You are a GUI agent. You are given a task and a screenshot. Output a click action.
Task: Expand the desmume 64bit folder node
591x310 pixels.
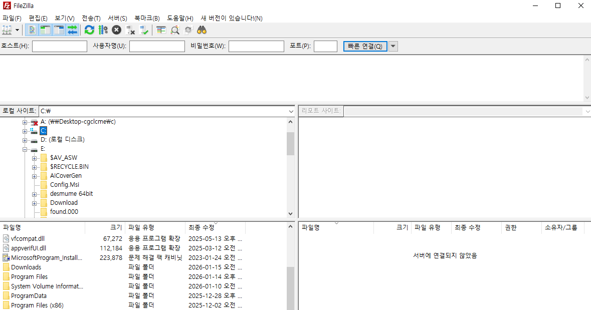34,195
